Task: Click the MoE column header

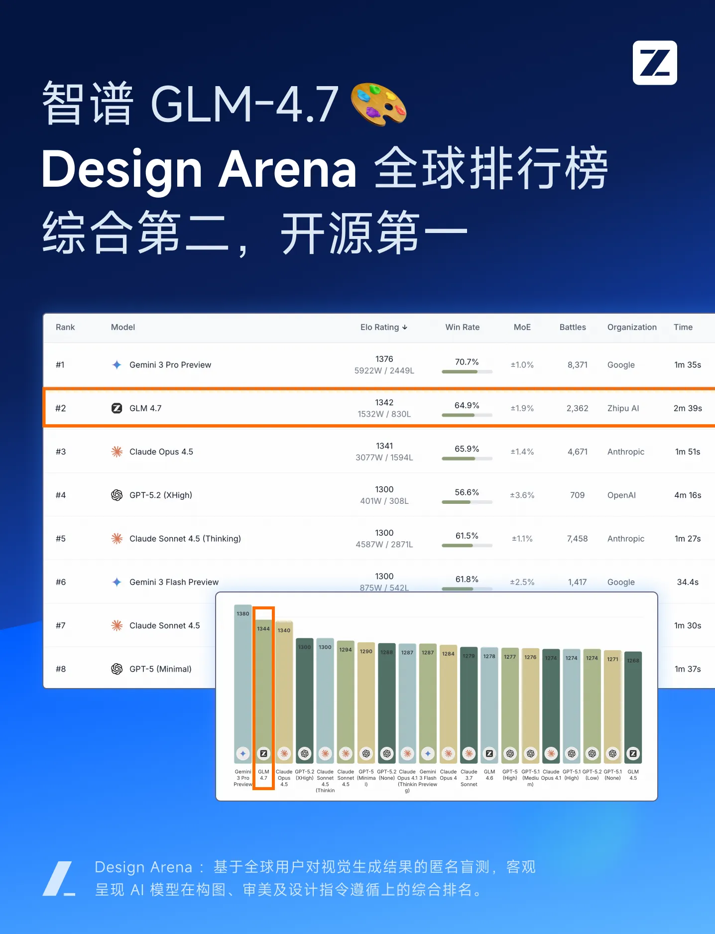Action: pos(522,327)
